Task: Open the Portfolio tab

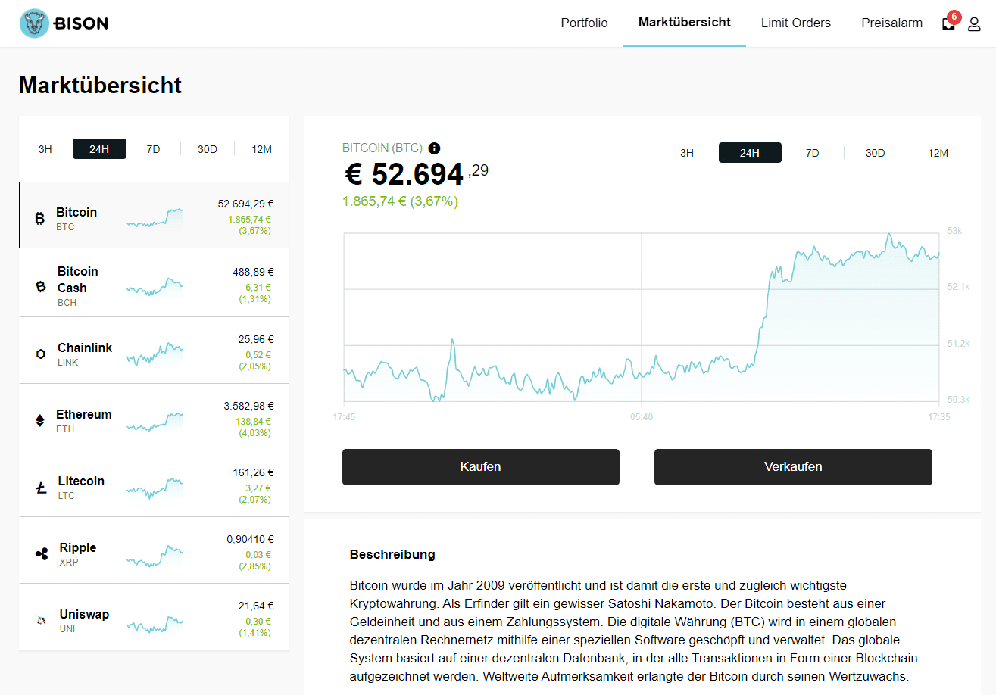Action: (584, 23)
